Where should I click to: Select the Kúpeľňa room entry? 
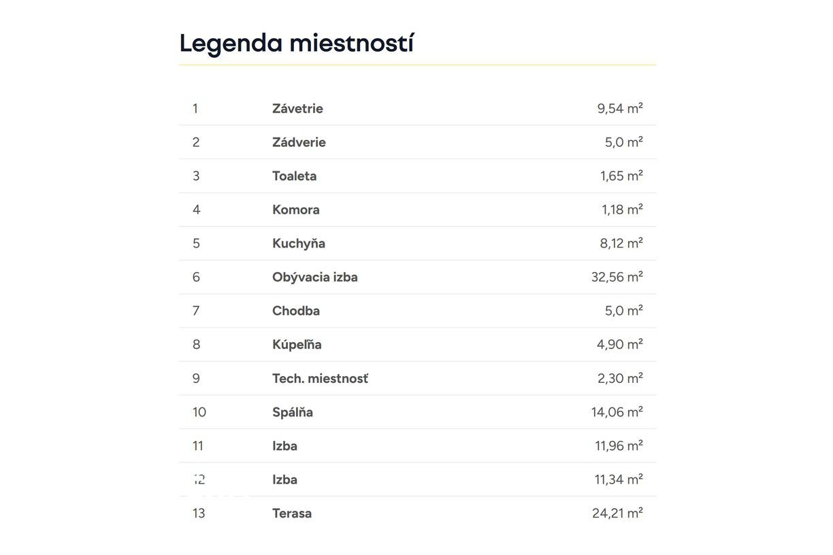point(417,344)
